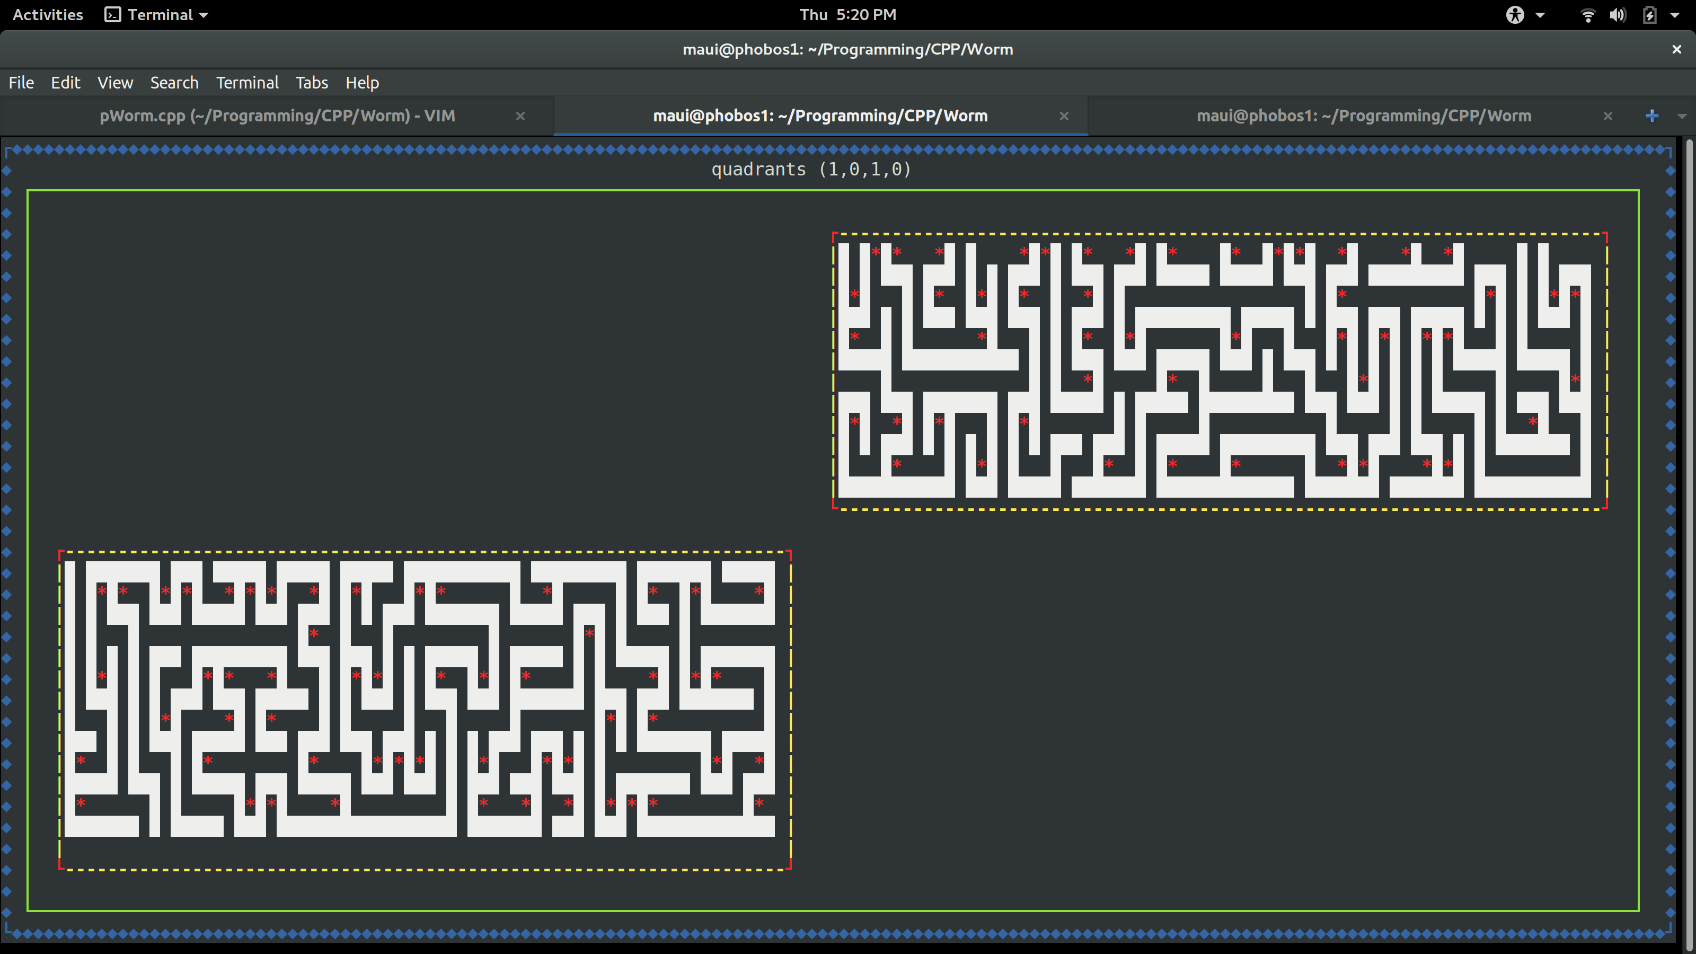The image size is (1696, 954).
Task: Click the Help menu item
Action: [x=364, y=82]
